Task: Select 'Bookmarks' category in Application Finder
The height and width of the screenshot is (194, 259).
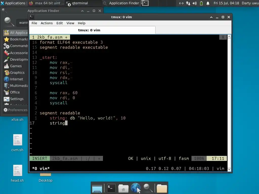Action: (x=15, y=39)
